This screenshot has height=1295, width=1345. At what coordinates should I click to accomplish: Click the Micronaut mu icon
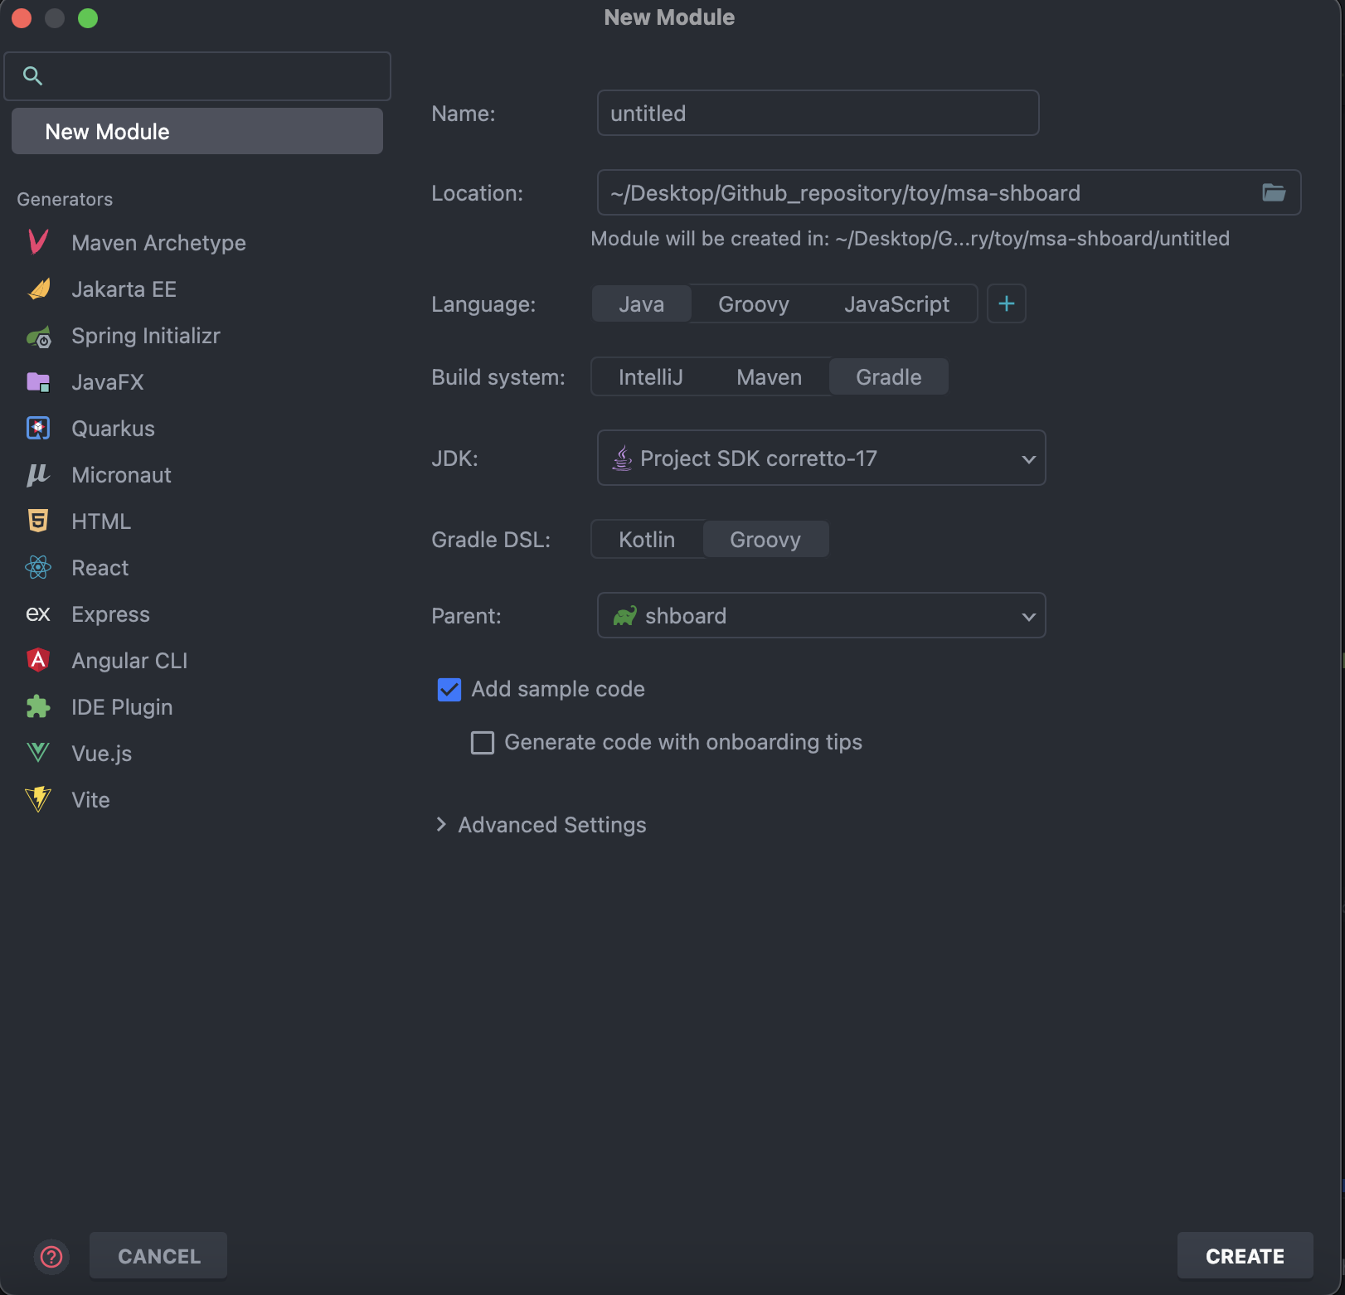coord(38,475)
